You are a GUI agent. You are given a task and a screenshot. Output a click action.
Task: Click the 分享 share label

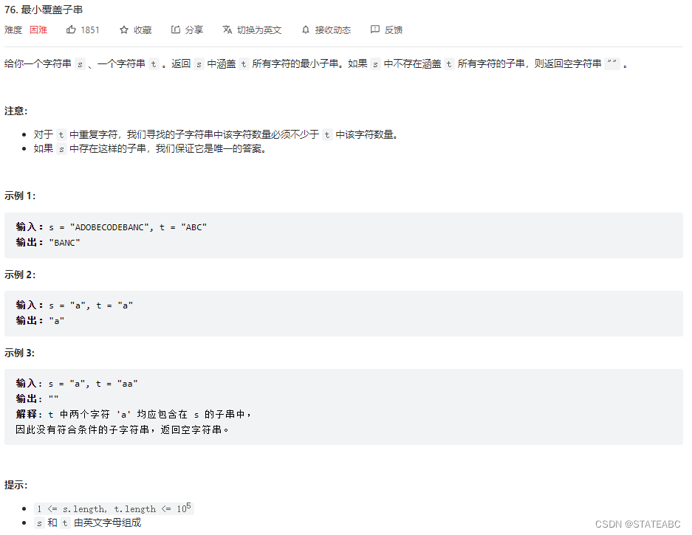[194, 30]
